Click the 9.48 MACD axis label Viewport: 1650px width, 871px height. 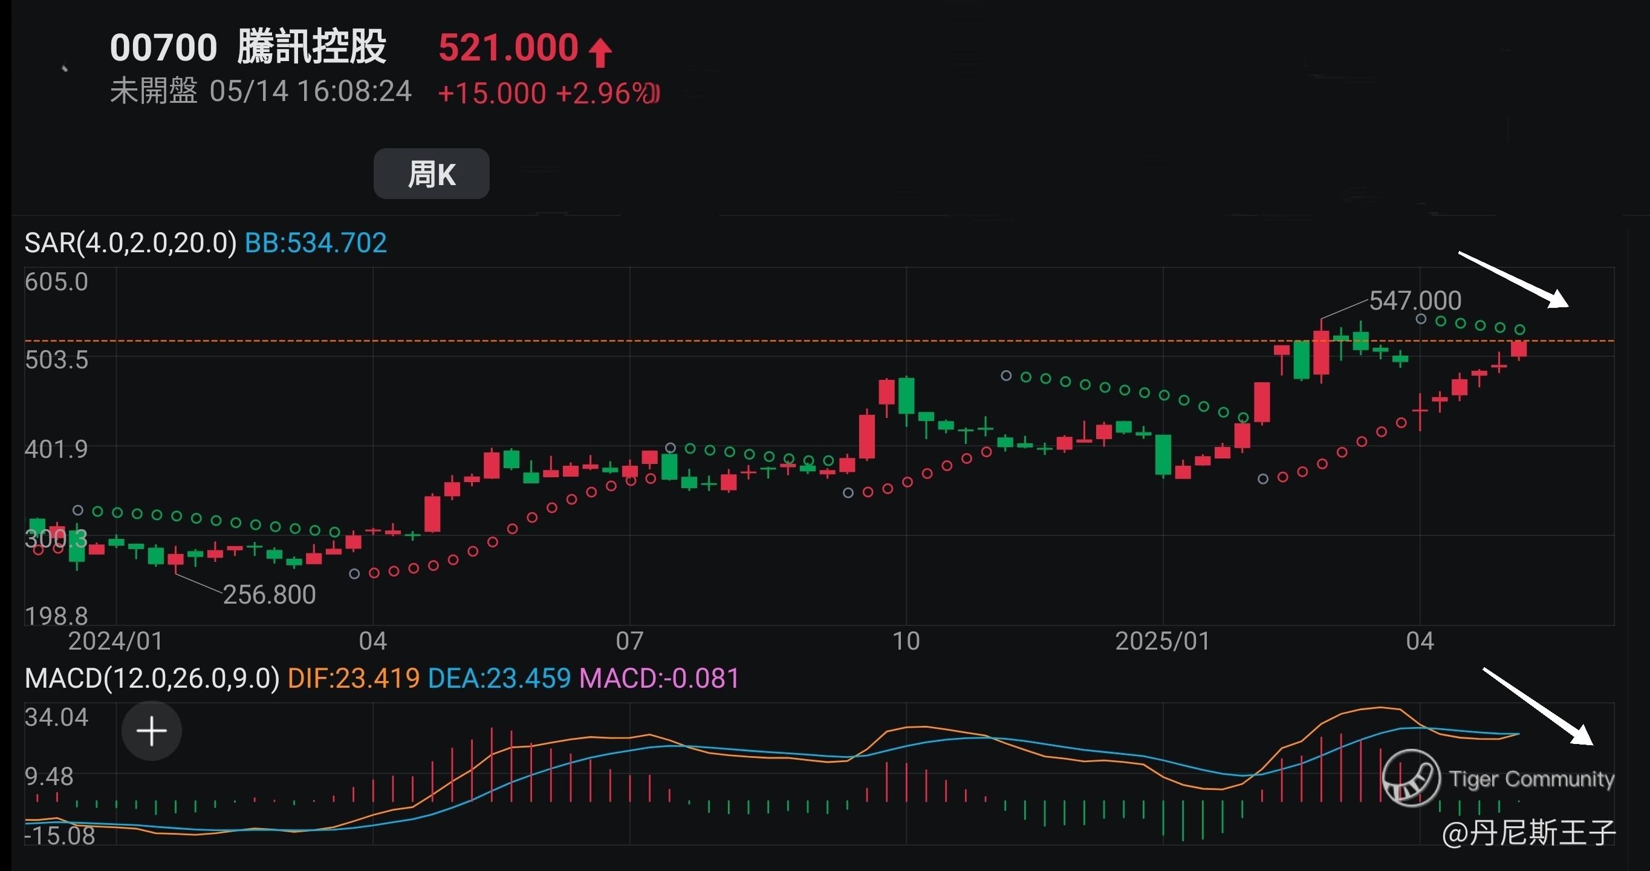point(50,777)
